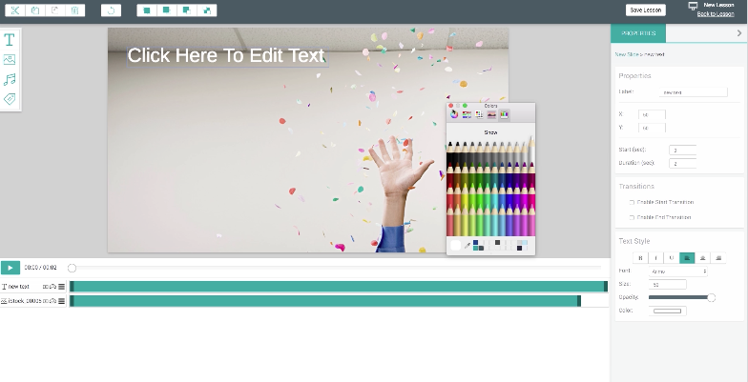Select the Music note audio tool
Image resolution: width=748 pixels, height=382 pixels.
[x=10, y=79]
